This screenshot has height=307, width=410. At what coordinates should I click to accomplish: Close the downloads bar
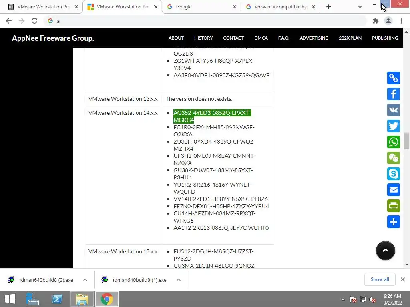coord(403,279)
